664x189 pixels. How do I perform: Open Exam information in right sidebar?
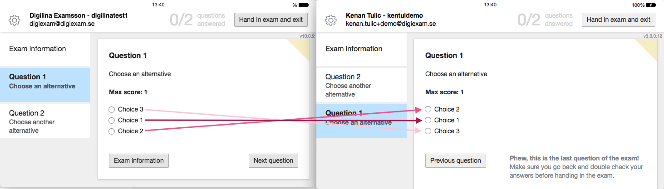[x=361, y=49]
